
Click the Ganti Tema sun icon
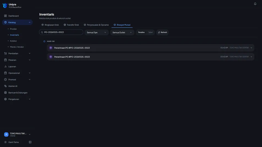[5, 142]
